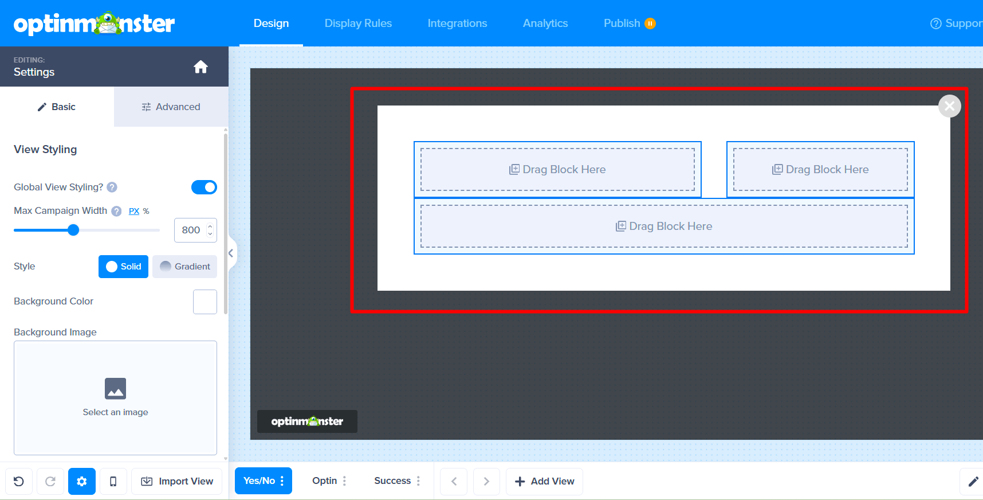Adjust Max Campaign Width stepper arrows
This screenshot has height=500, width=983.
[x=210, y=230]
